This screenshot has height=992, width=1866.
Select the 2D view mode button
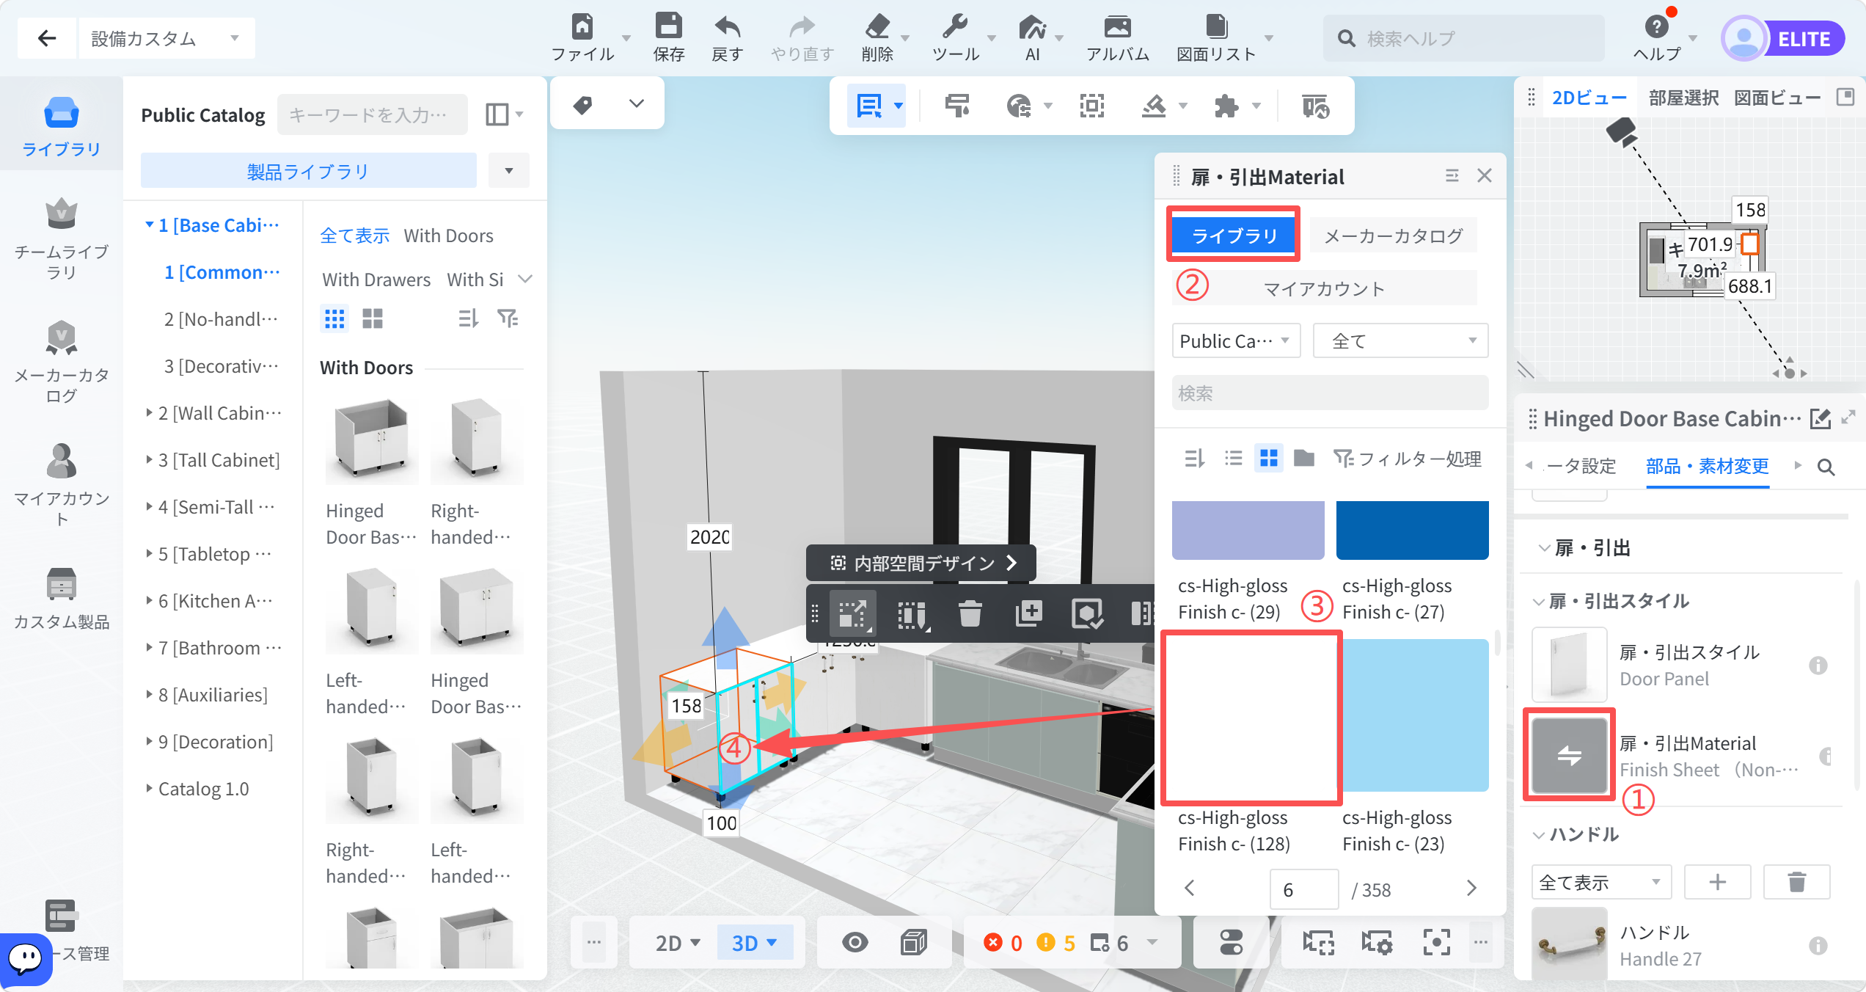(678, 943)
